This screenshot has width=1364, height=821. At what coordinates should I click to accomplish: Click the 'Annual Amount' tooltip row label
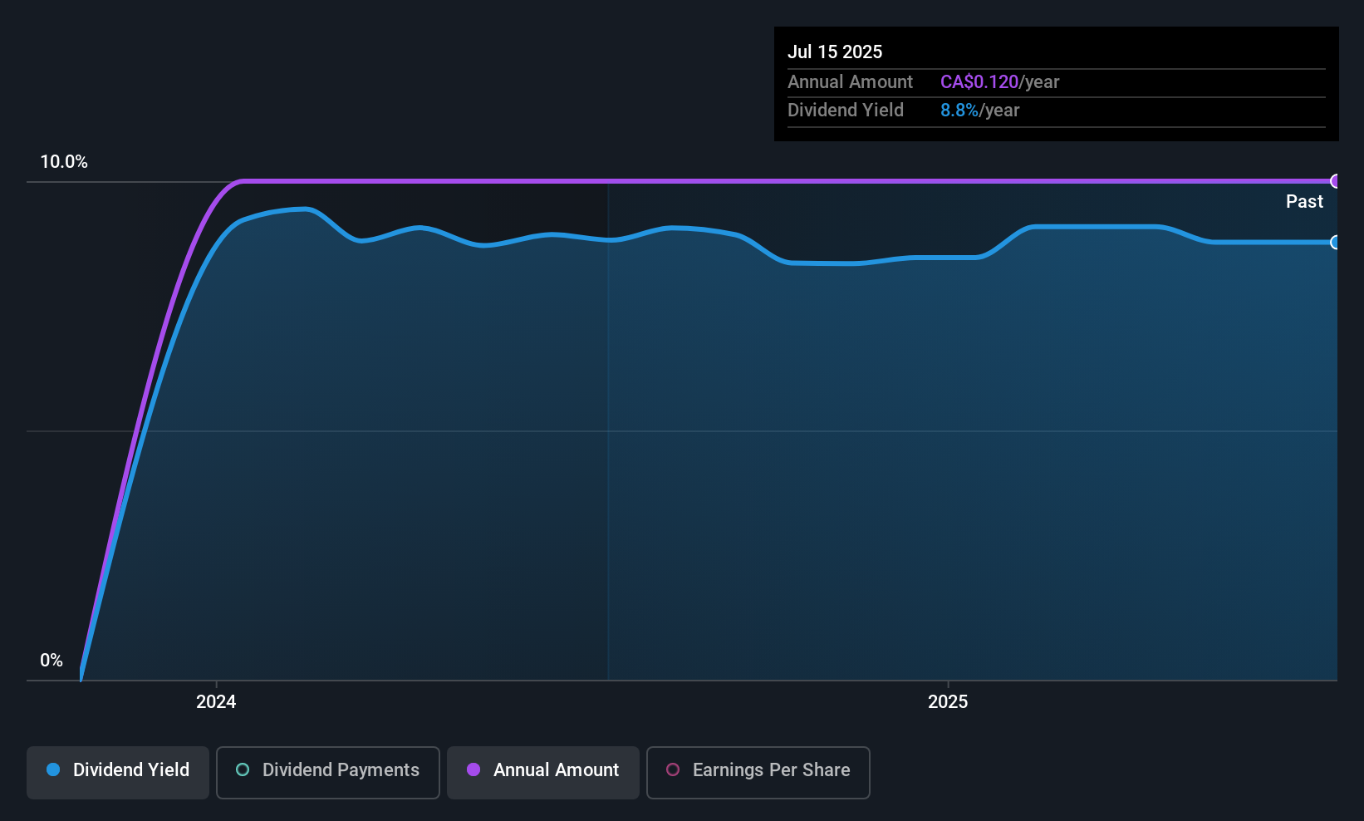[850, 82]
